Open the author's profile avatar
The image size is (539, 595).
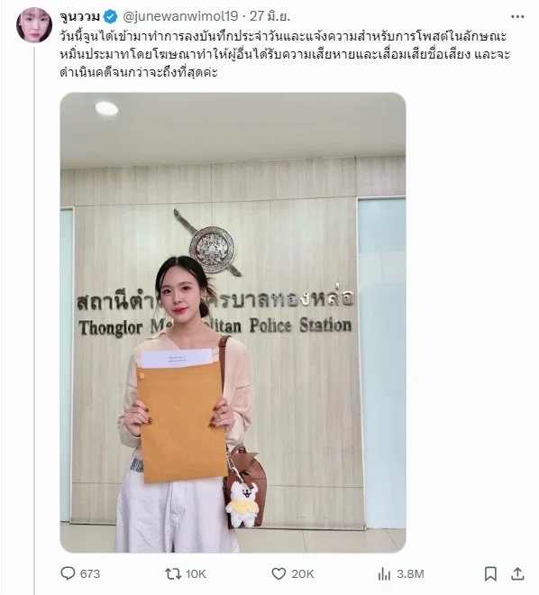(x=34, y=24)
